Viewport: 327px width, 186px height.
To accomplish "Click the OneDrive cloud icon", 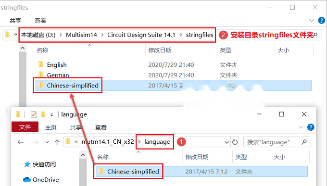I will (x=27, y=179).
